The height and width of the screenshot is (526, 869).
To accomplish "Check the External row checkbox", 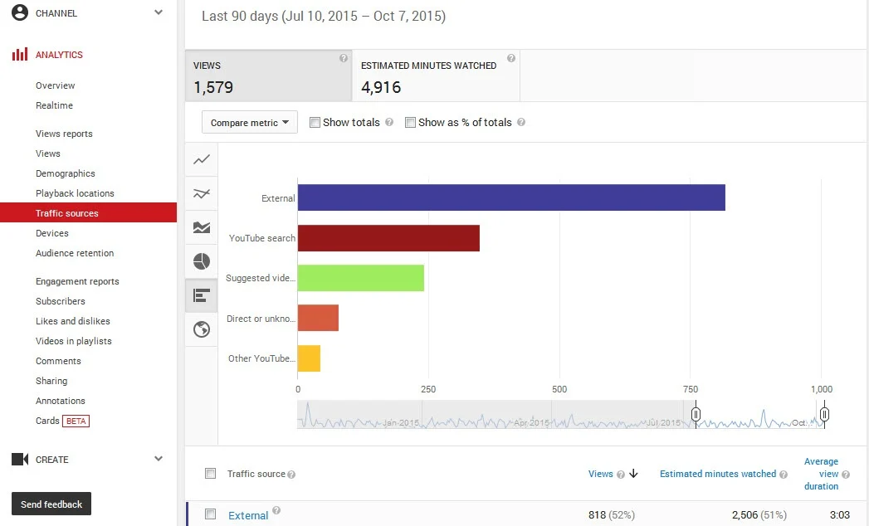I will [211, 514].
